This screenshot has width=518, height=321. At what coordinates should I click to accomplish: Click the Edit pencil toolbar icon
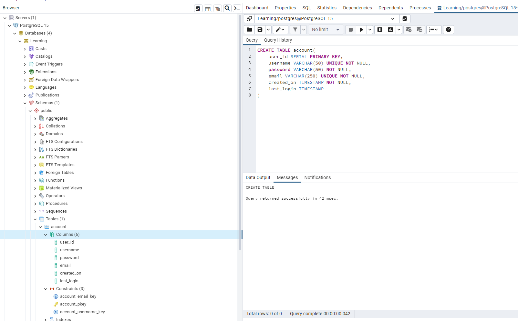tap(280, 30)
